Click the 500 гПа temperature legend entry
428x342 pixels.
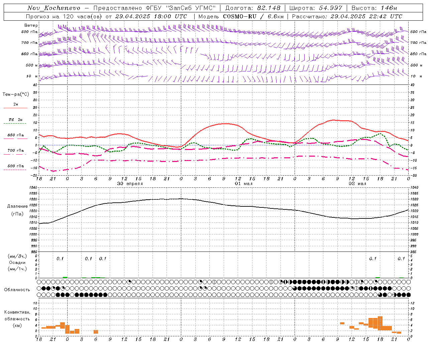pyautogui.click(x=15, y=166)
